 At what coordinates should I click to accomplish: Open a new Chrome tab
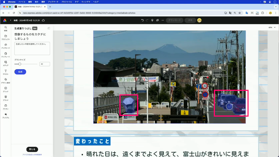pos(50,7)
